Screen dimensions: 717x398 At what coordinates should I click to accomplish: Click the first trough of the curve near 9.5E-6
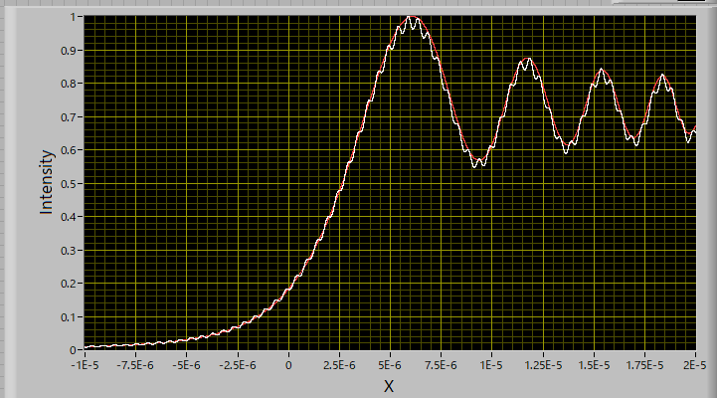coord(478,162)
